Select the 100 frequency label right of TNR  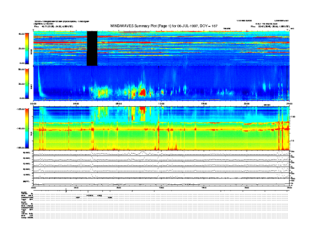(x=293, y=117)
